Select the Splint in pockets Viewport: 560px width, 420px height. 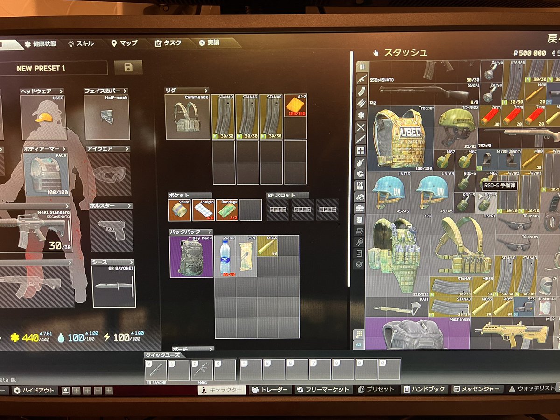coord(180,210)
